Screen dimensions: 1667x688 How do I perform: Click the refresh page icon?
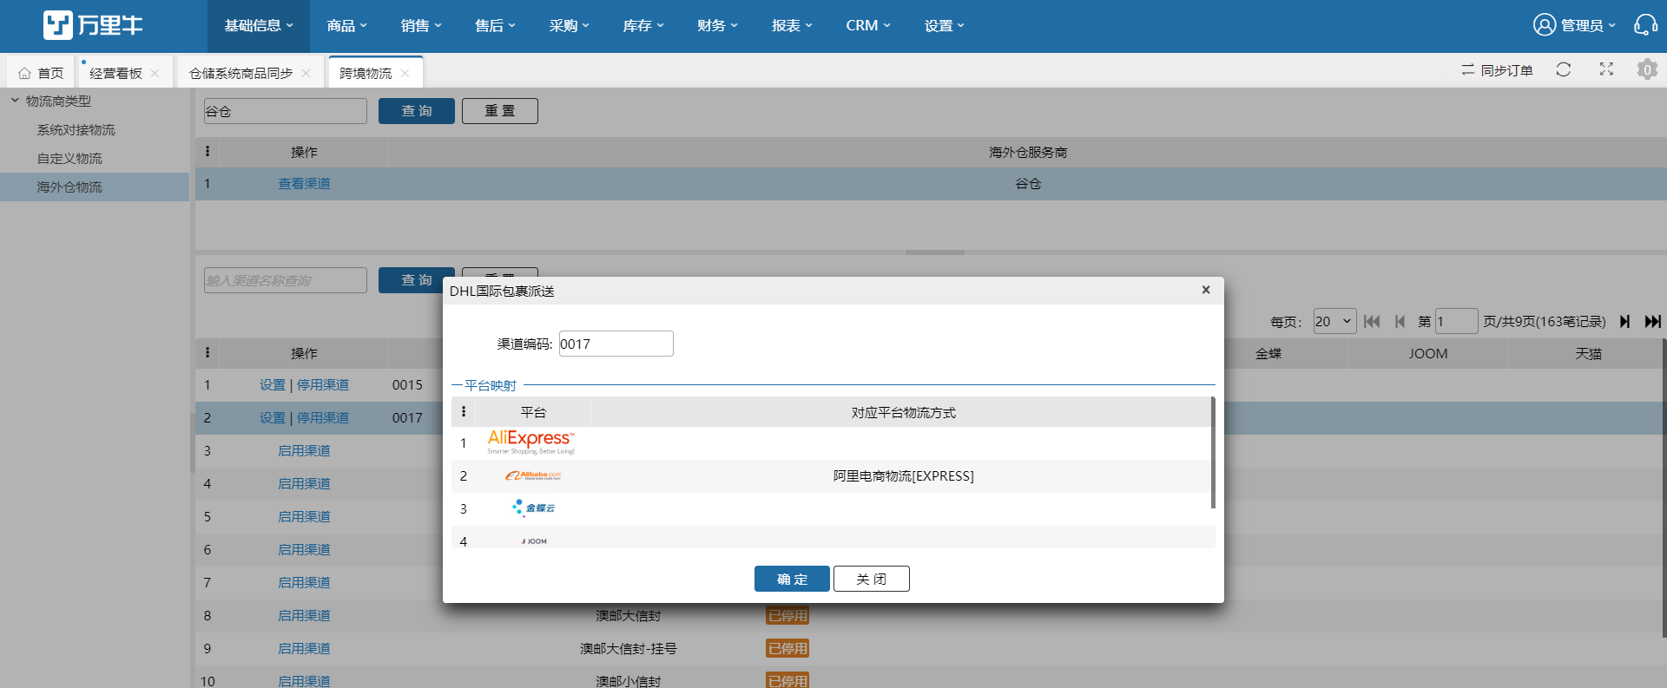pos(1563,69)
